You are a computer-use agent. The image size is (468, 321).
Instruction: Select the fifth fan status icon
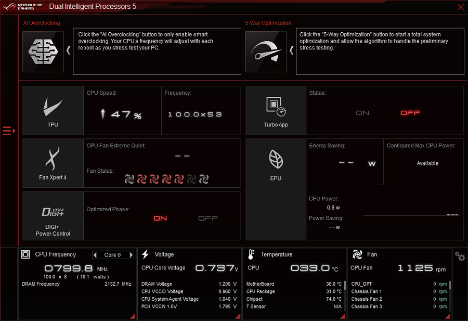(179, 179)
